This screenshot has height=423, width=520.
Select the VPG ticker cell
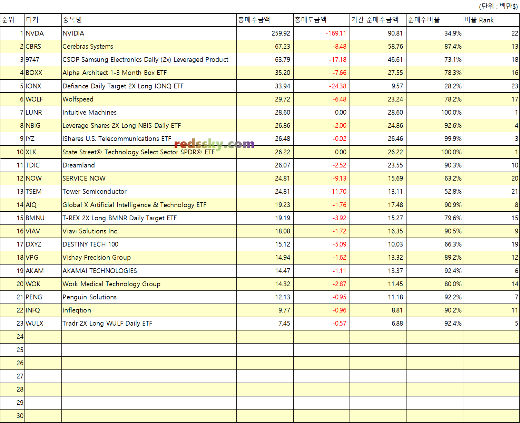[43, 257]
